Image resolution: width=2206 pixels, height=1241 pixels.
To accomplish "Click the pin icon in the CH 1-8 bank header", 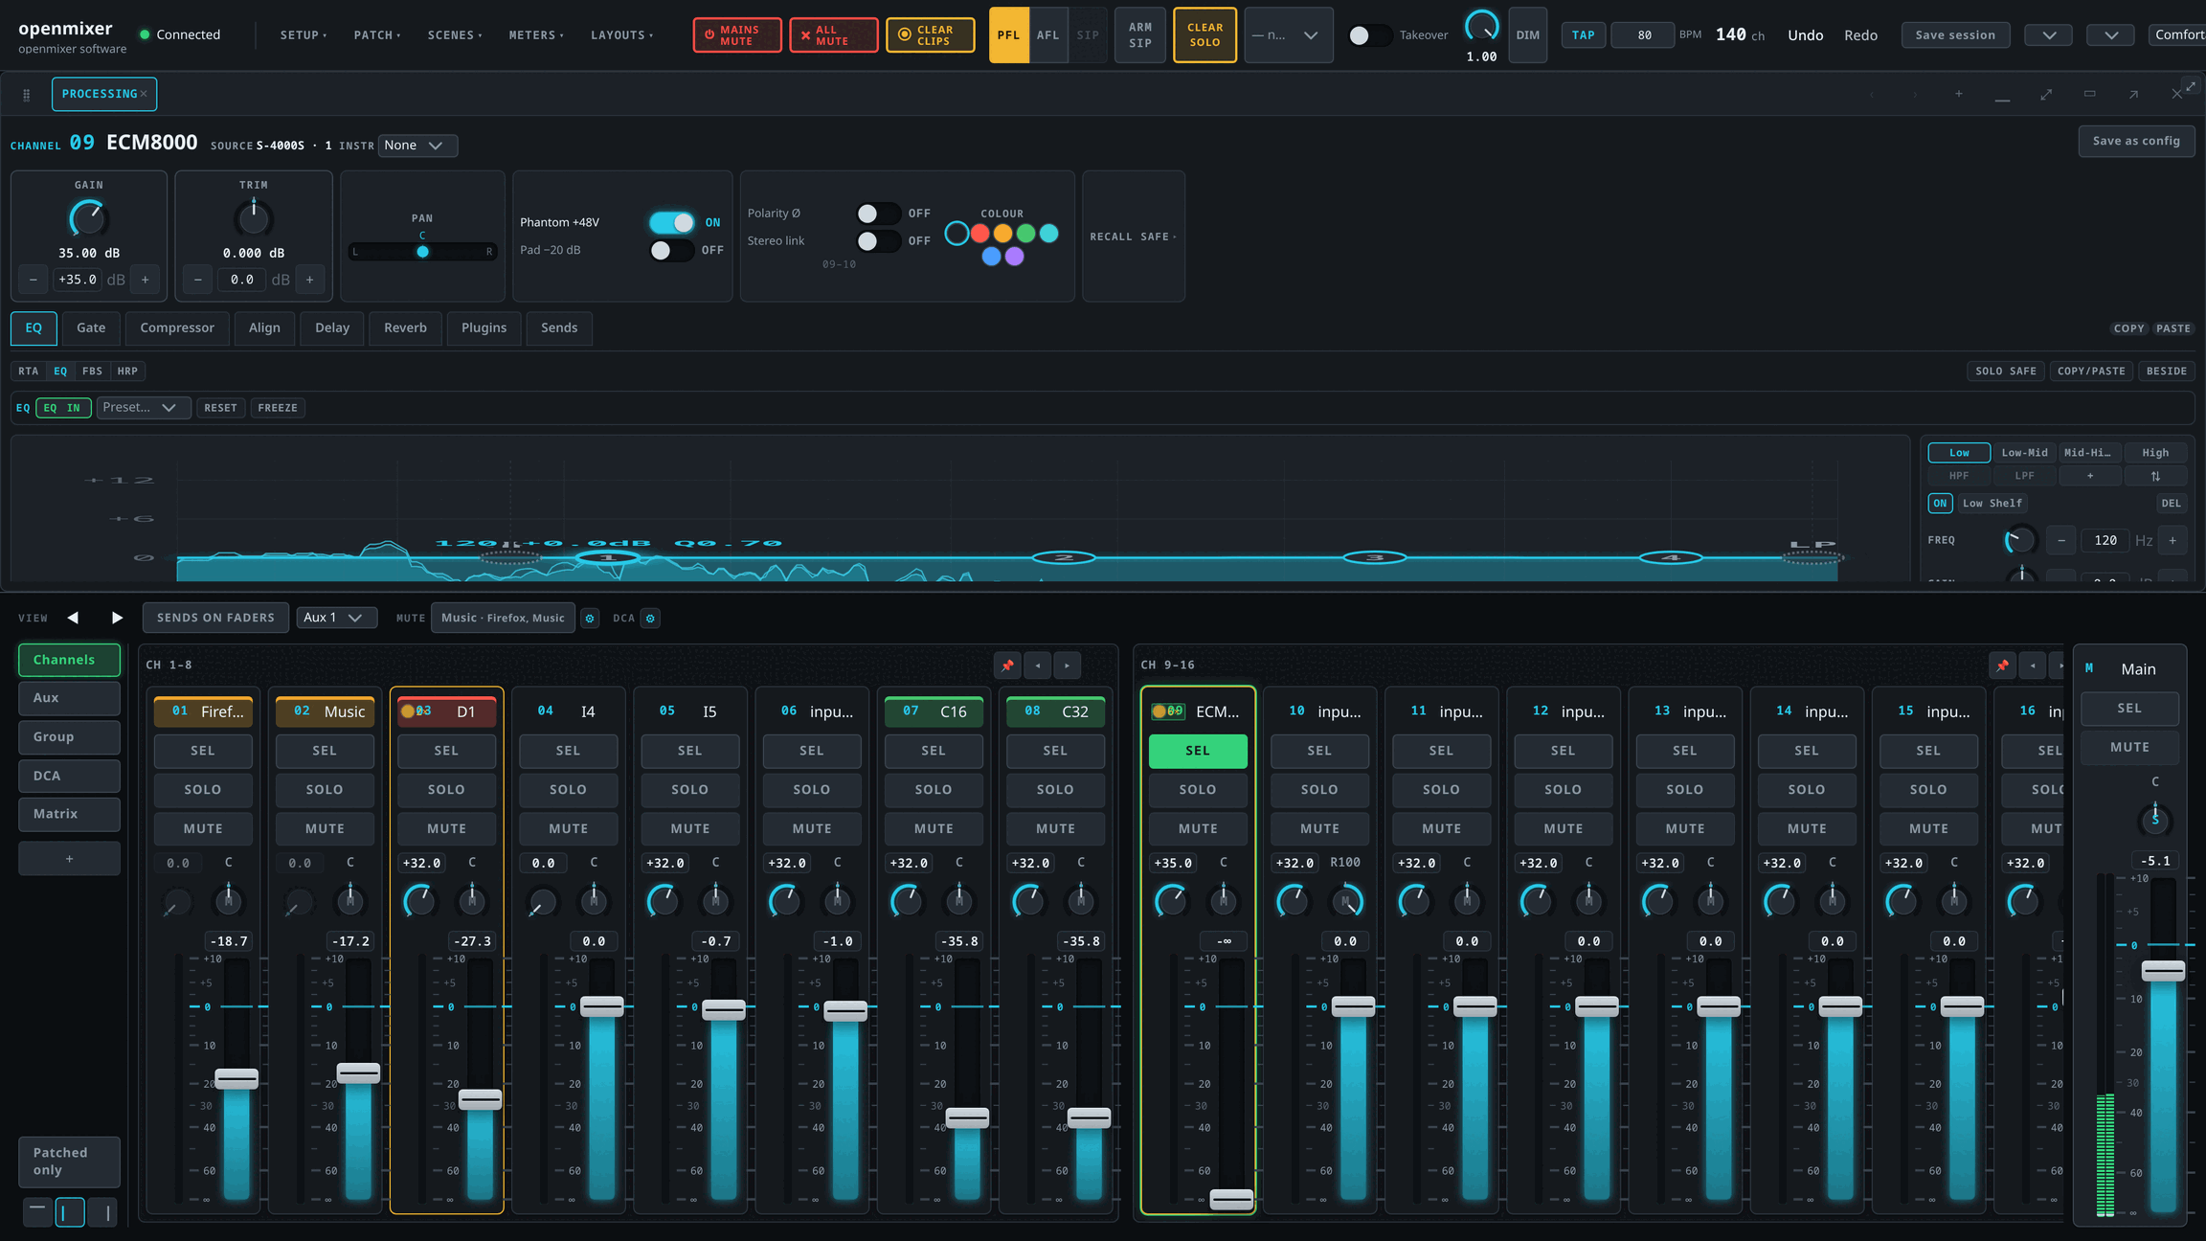I will tap(1007, 665).
